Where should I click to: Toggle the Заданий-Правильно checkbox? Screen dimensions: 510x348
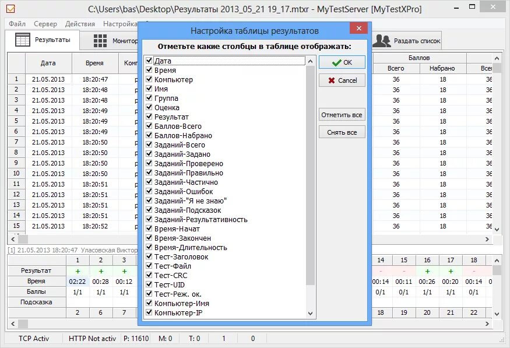coord(149,173)
